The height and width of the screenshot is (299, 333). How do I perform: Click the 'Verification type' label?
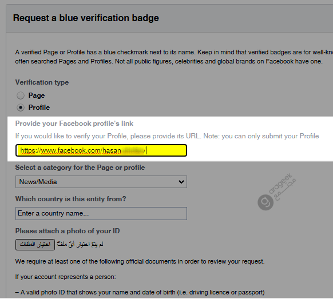pyautogui.click(x=42, y=82)
